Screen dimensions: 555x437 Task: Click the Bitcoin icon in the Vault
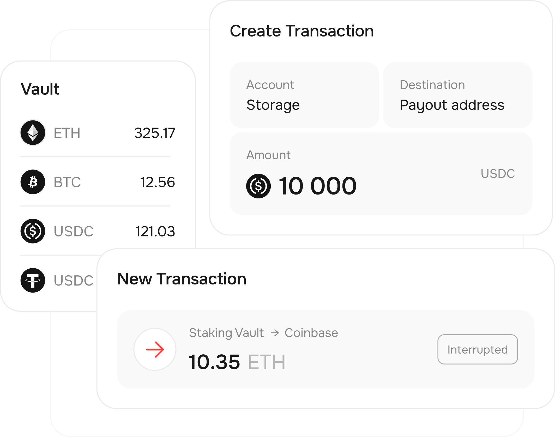(x=33, y=182)
